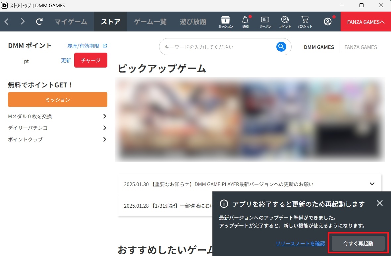Open external link icon beside 履歴/有効期限
391x256 pixels.
pos(105,46)
